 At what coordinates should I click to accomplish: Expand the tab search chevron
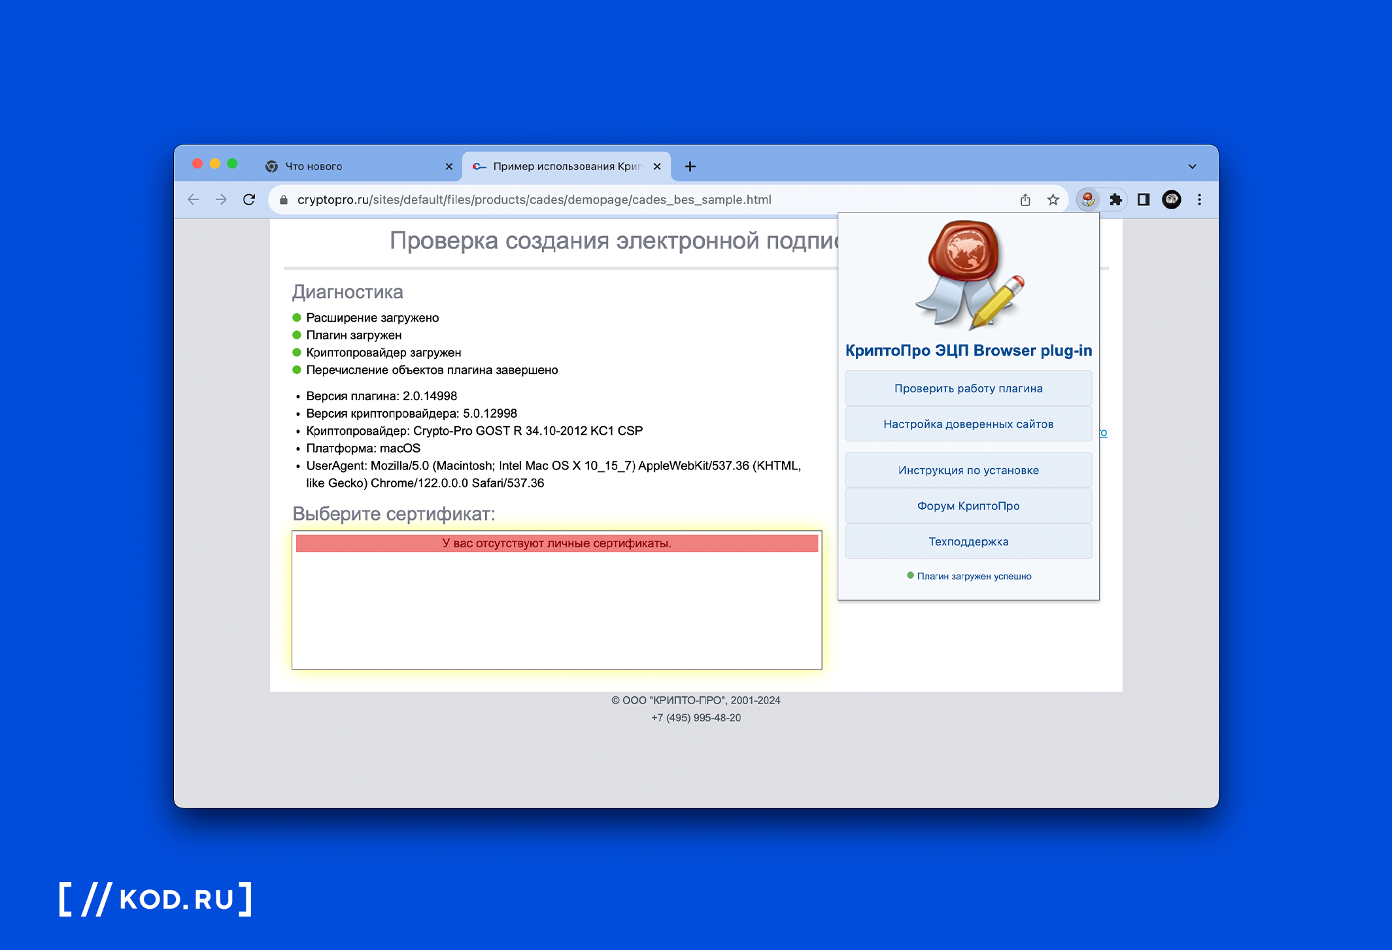point(1192,166)
